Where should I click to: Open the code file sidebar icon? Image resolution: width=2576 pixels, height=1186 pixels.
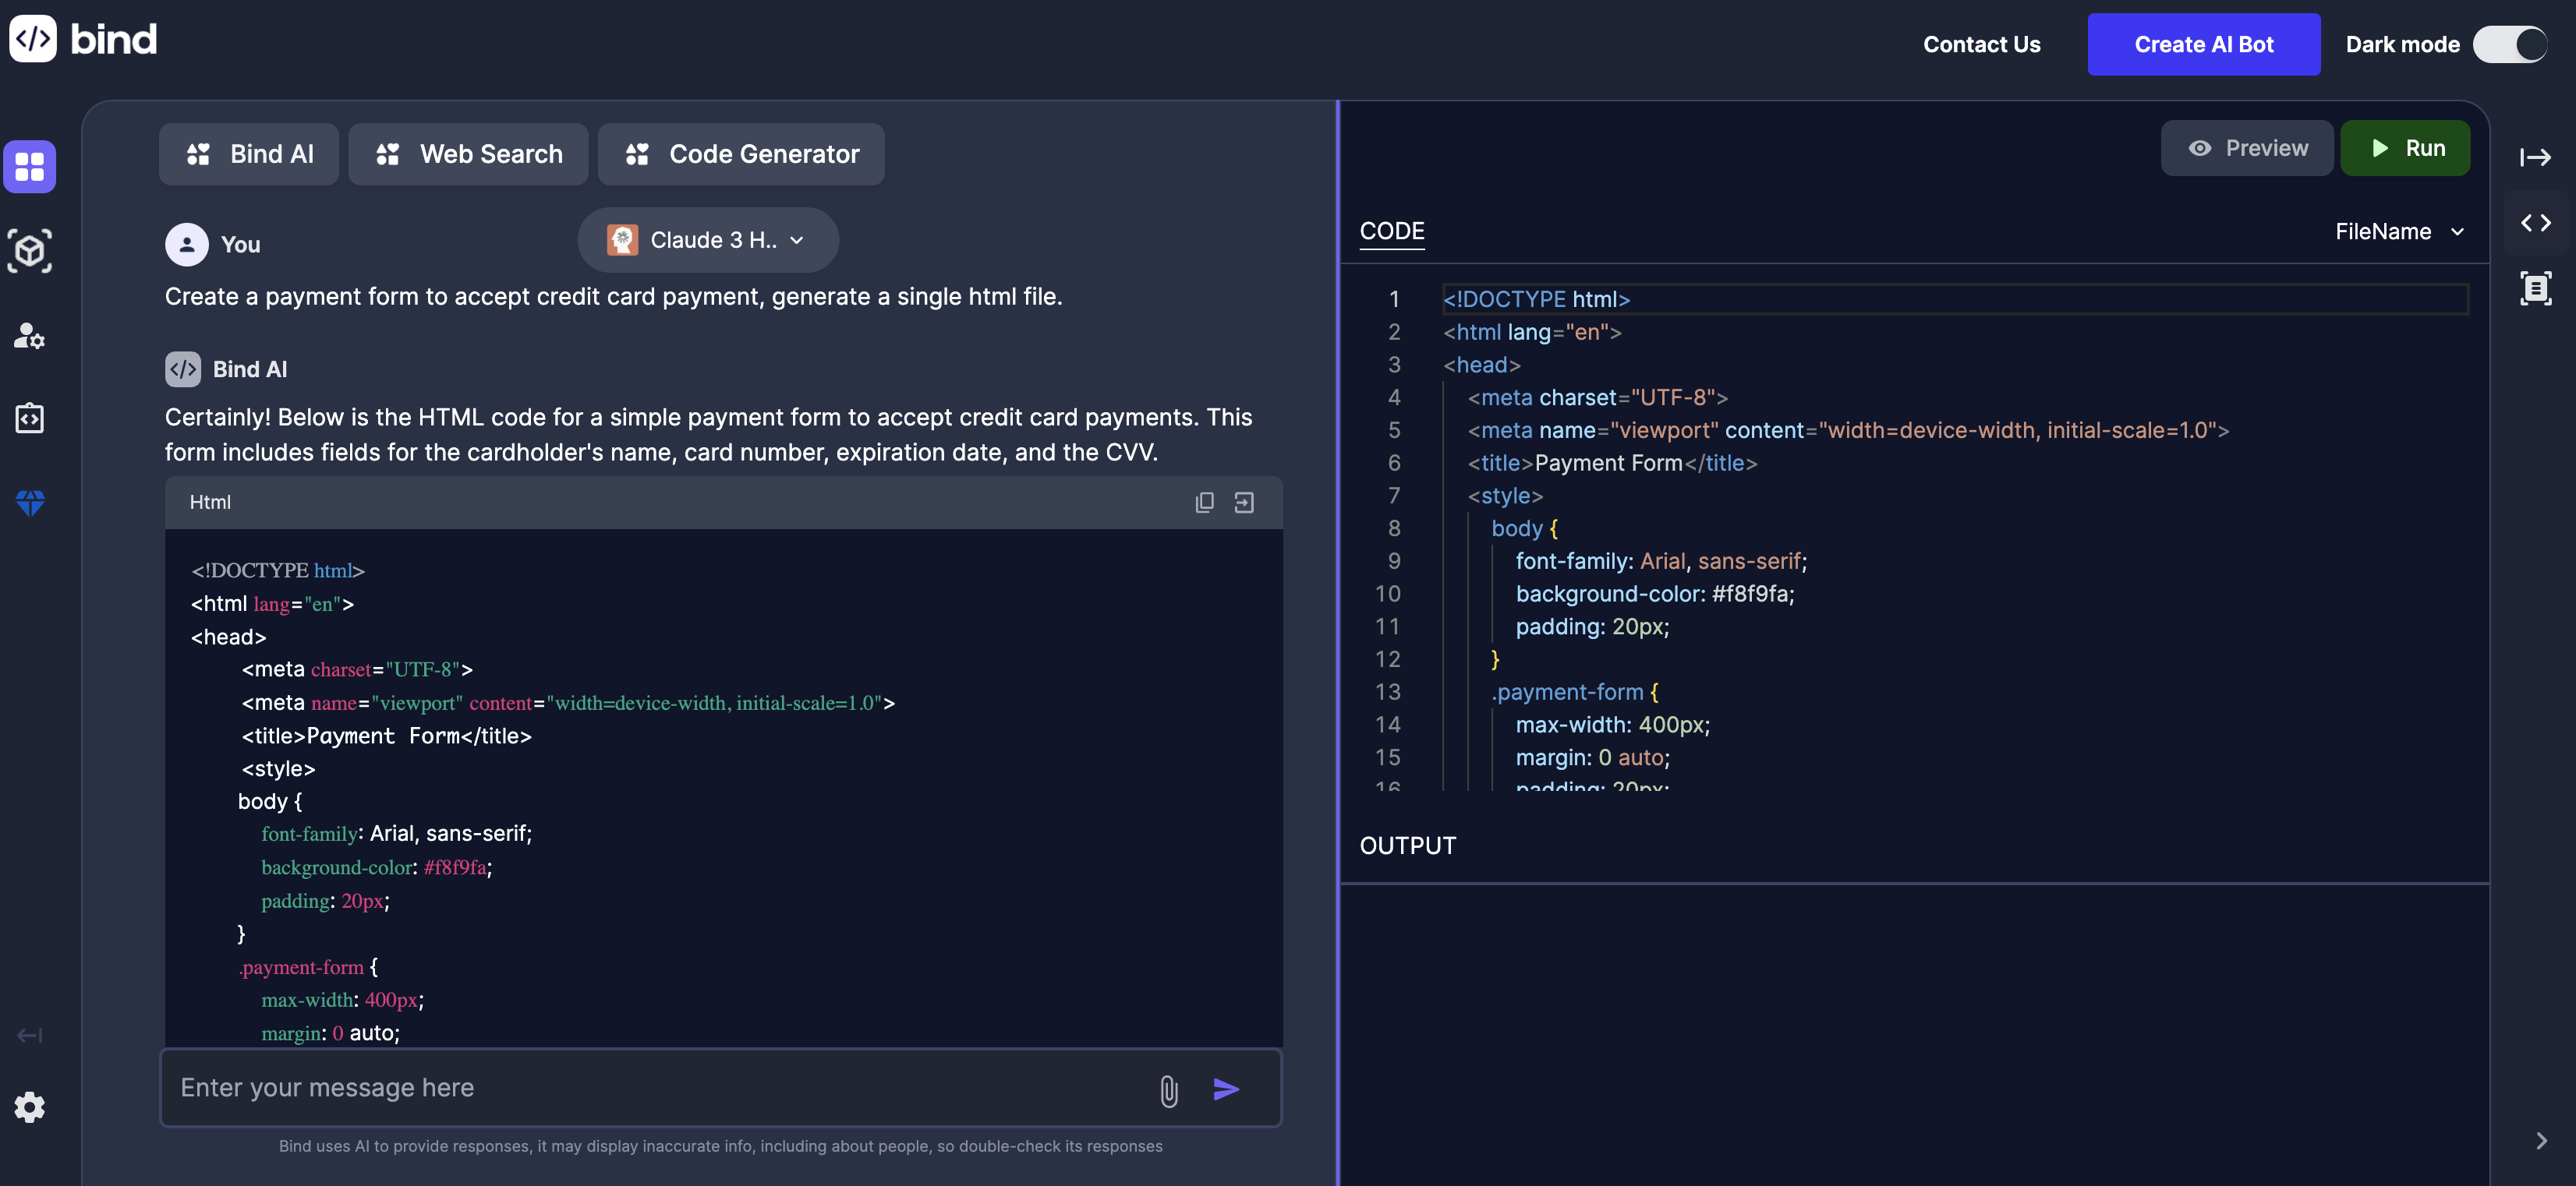coord(30,418)
